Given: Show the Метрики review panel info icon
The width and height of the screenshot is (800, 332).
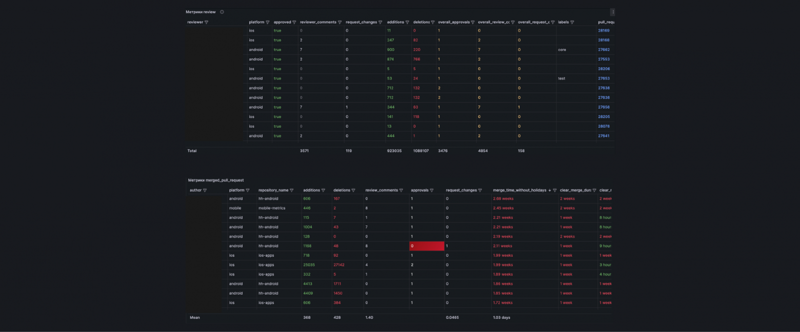Looking at the screenshot, I should (x=222, y=12).
